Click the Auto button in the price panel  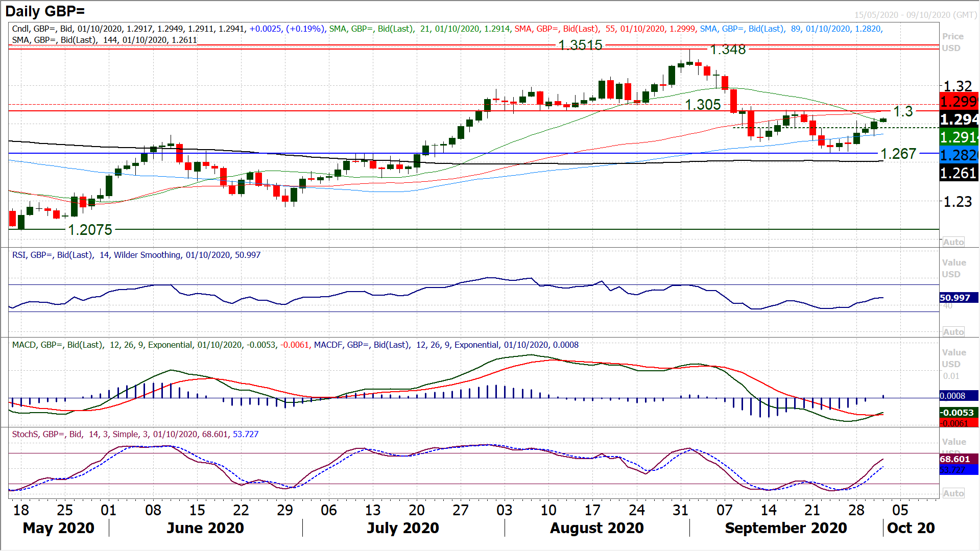[x=953, y=242]
